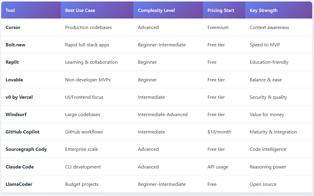Select v0 by Vercel entry
This screenshot has width=314, height=196.
click(x=19, y=97)
